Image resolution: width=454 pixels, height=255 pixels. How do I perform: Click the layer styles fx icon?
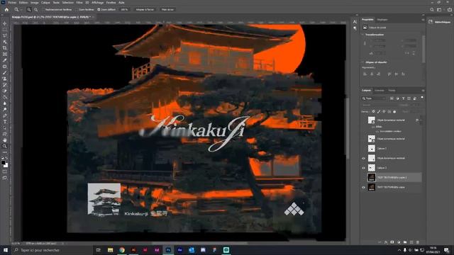coord(386,242)
